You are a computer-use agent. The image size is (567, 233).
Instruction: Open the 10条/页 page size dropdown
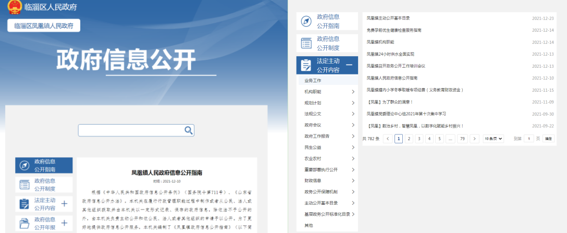493,139
